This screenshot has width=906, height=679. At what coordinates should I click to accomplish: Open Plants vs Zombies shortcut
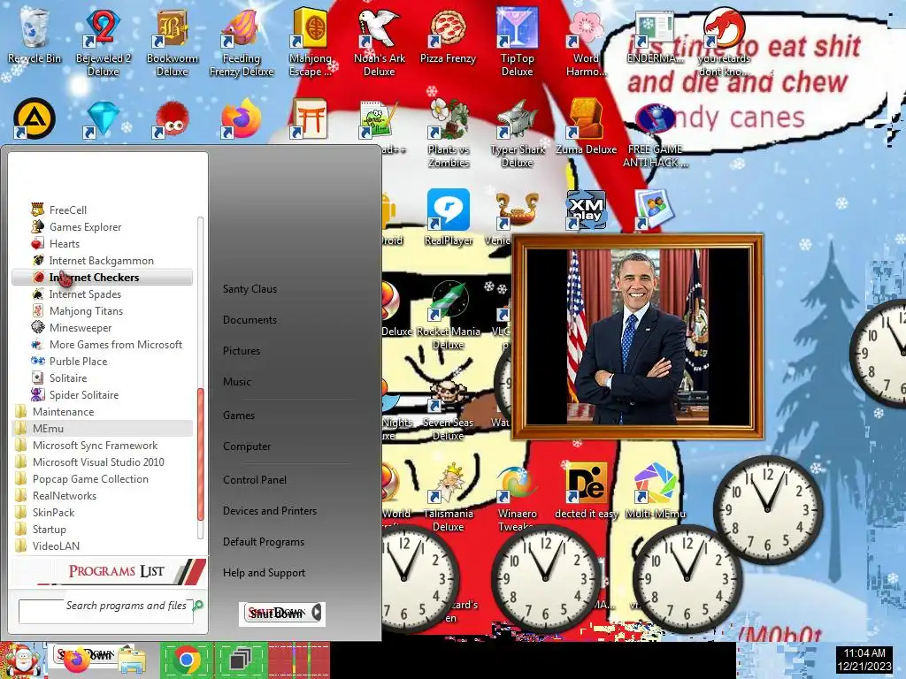(449, 134)
